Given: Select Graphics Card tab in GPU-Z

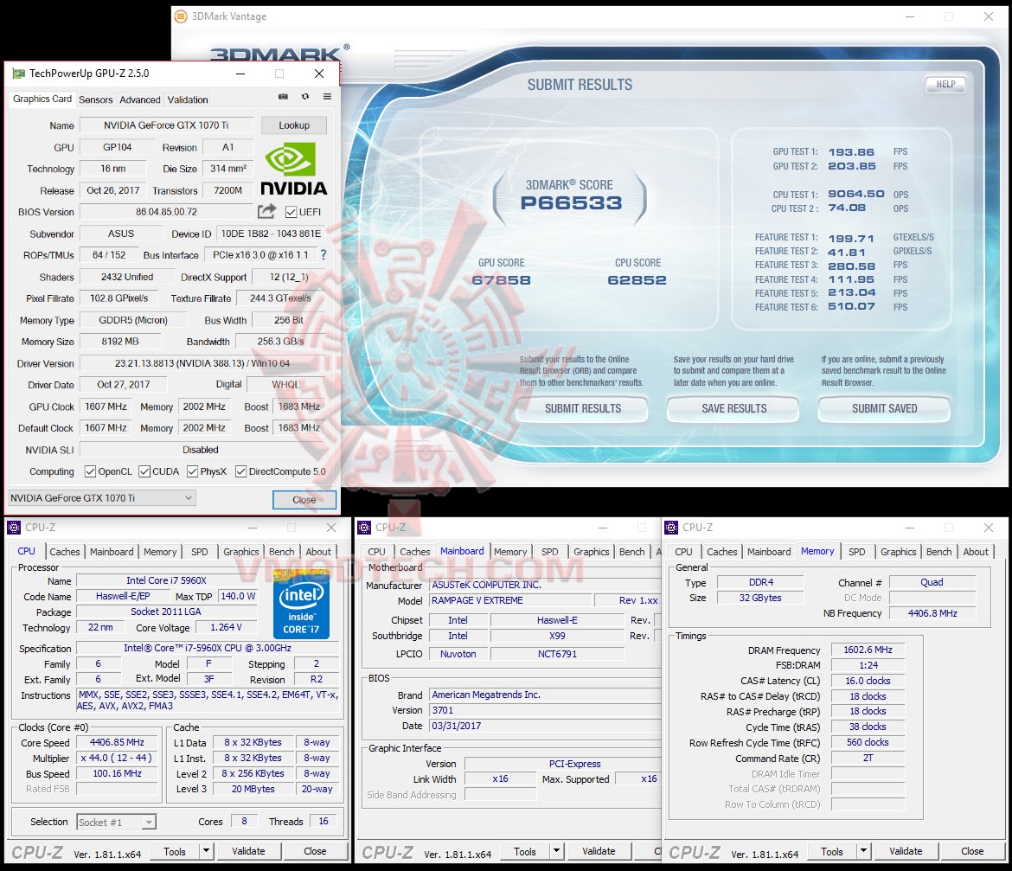Looking at the screenshot, I should (x=42, y=99).
